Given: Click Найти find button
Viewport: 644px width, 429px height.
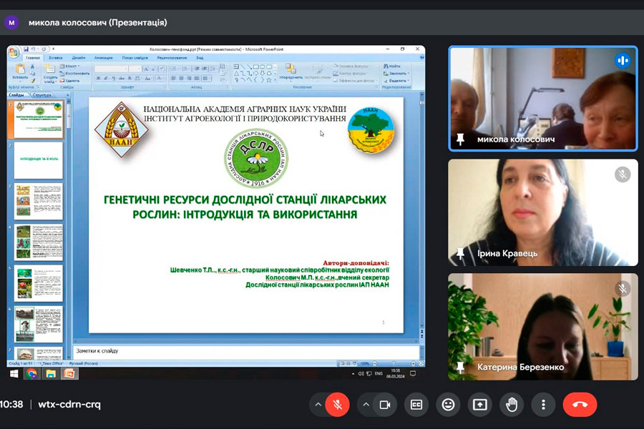Looking at the screenshot, I should [392, 66].
